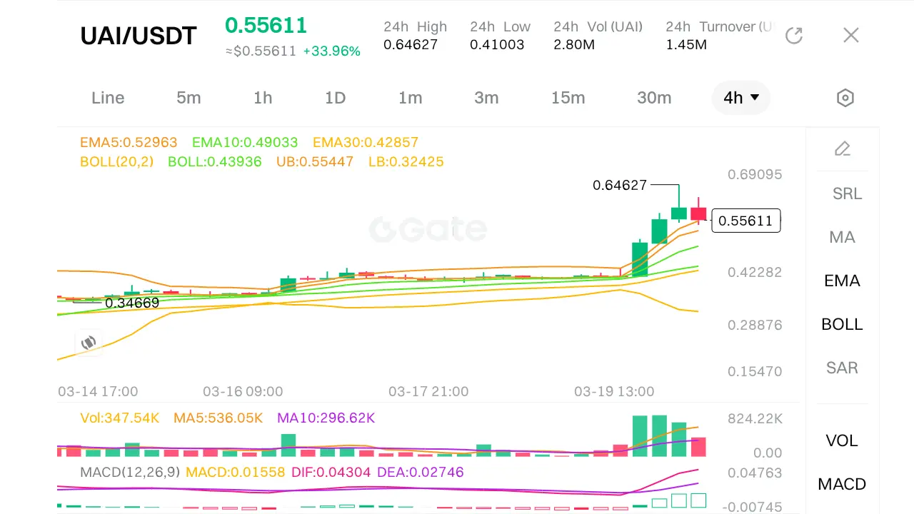The width and height of the screenshot is (914, 514).
Task: Click the 03-16 09:00 time label
Action: coord(243,391)
